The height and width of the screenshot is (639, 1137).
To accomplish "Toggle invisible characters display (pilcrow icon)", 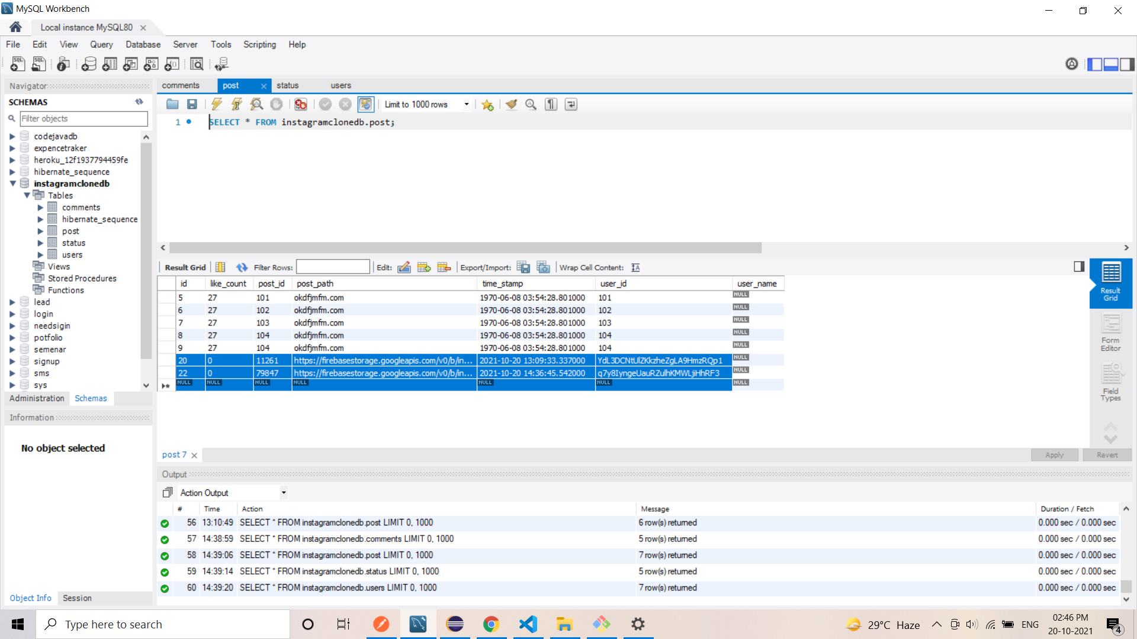I will point(551,105).
